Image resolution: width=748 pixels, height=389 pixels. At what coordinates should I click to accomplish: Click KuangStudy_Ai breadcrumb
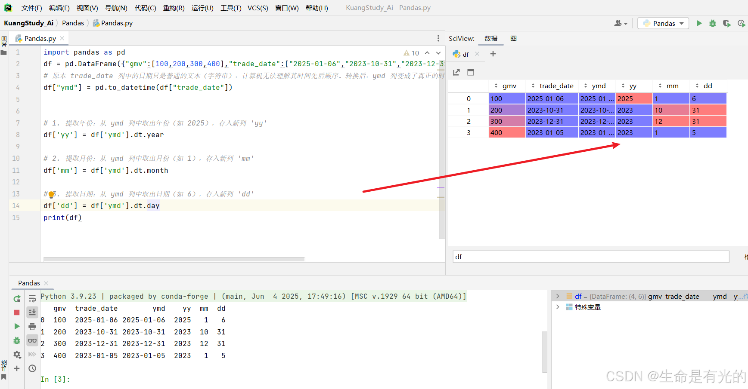coord(28,23)
